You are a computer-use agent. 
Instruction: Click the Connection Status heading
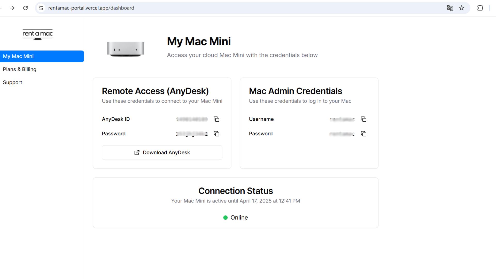(x=236, y=191)
